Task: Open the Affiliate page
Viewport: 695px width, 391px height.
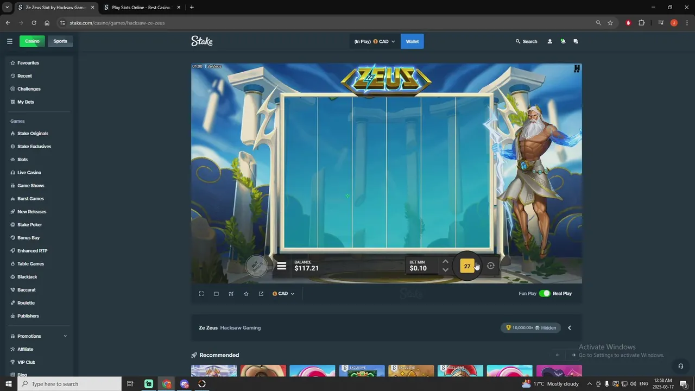Action: click(x=38, y=349)
